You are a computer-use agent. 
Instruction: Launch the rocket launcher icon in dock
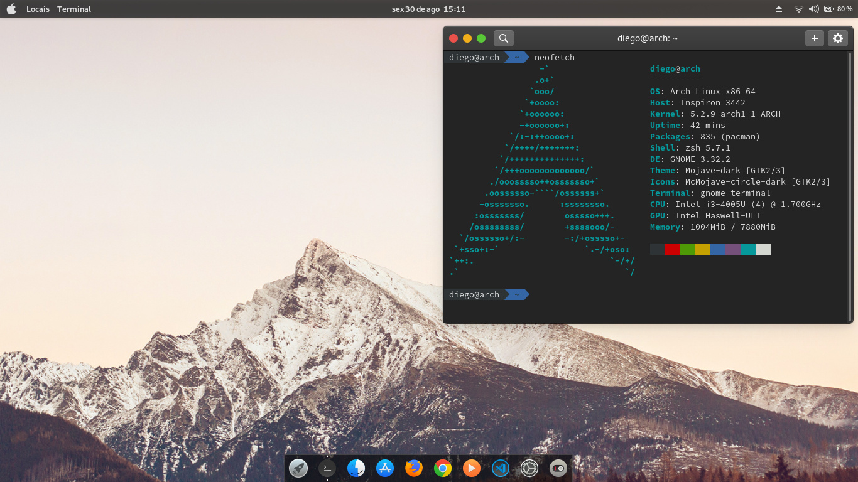click(298, 468)
